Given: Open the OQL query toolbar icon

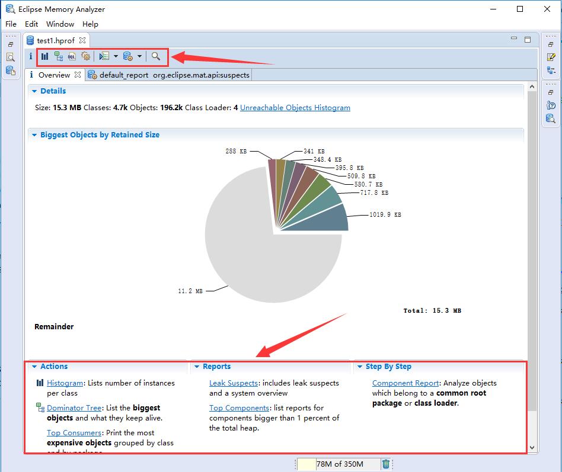Looking at the screenshot, I should 72,56.
